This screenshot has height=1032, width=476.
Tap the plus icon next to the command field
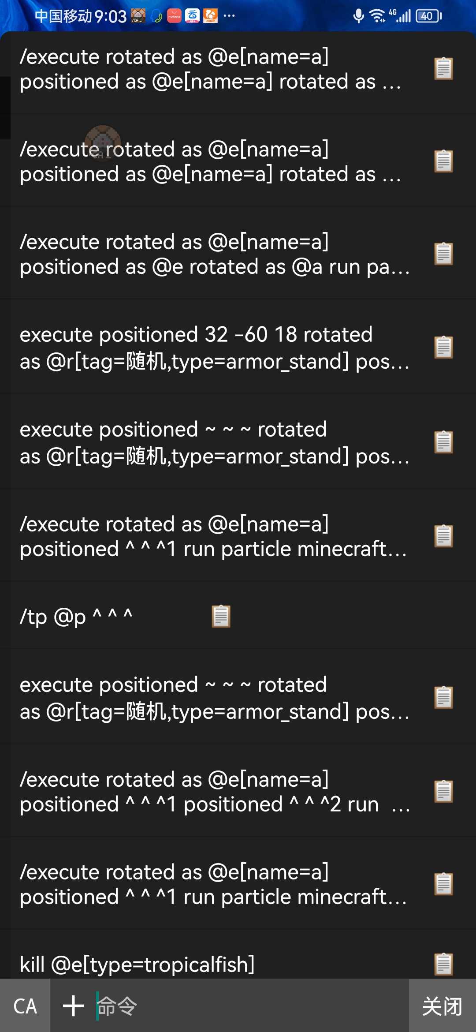73,1006
